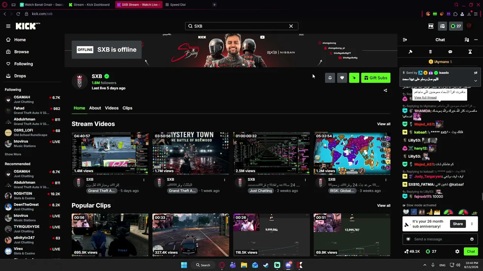Open the chat users list icon

[467, 40]
